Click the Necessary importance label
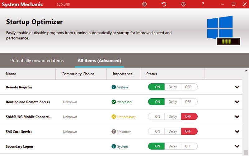The height and width of the screenshot is (156, 249). coord(125,102)
